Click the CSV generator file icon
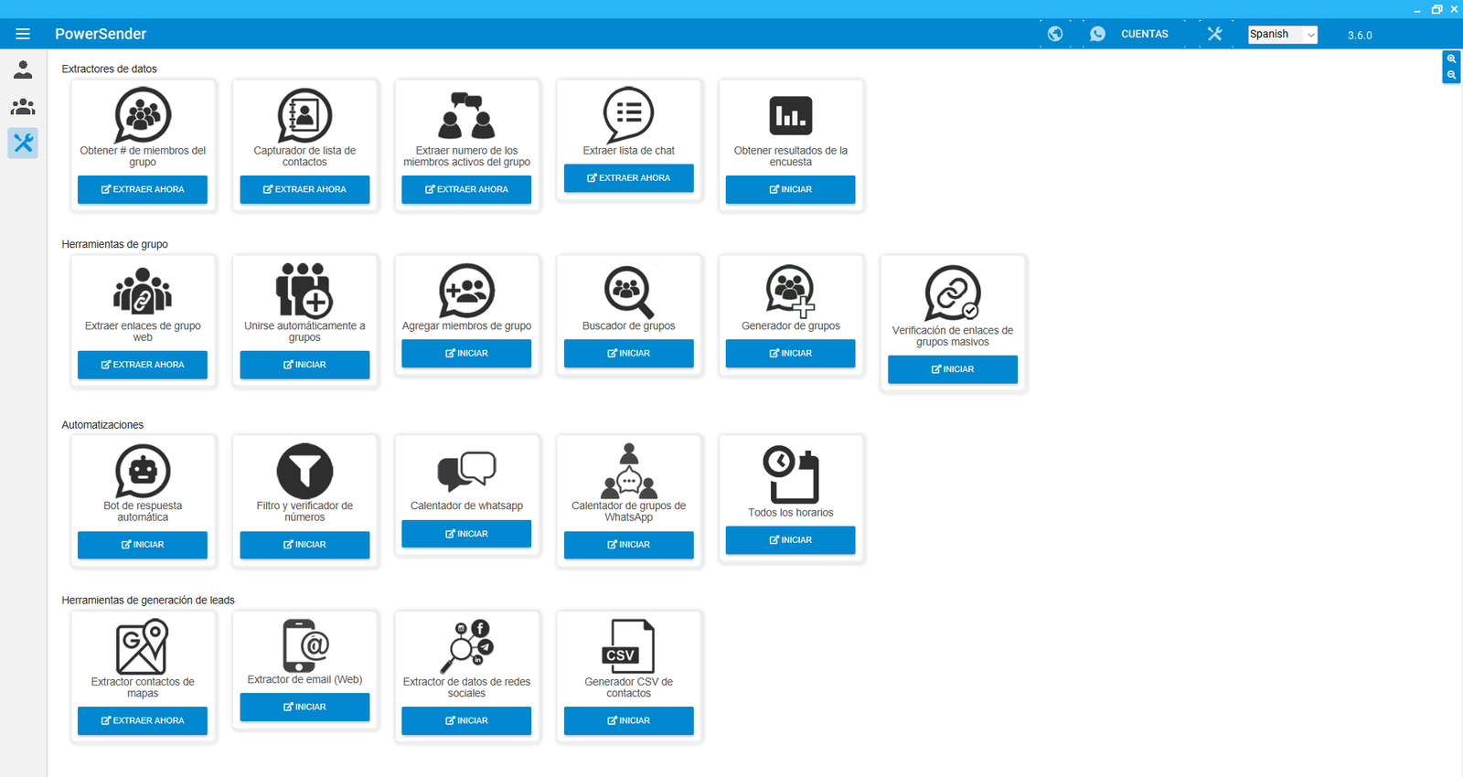Image resolution: width=1463 pixels, height=777 pixels. (x=629, y=646)
